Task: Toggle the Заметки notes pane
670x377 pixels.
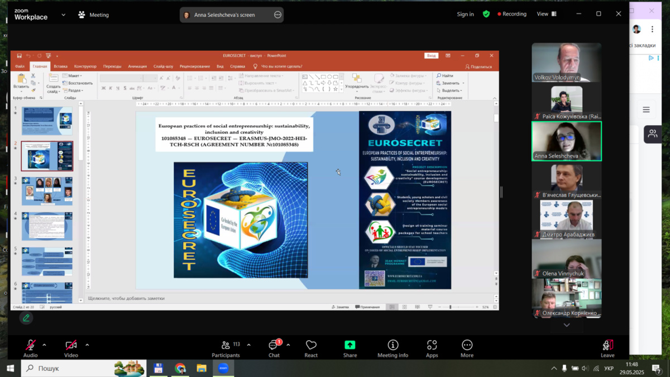Action: [x=340, y=307]
